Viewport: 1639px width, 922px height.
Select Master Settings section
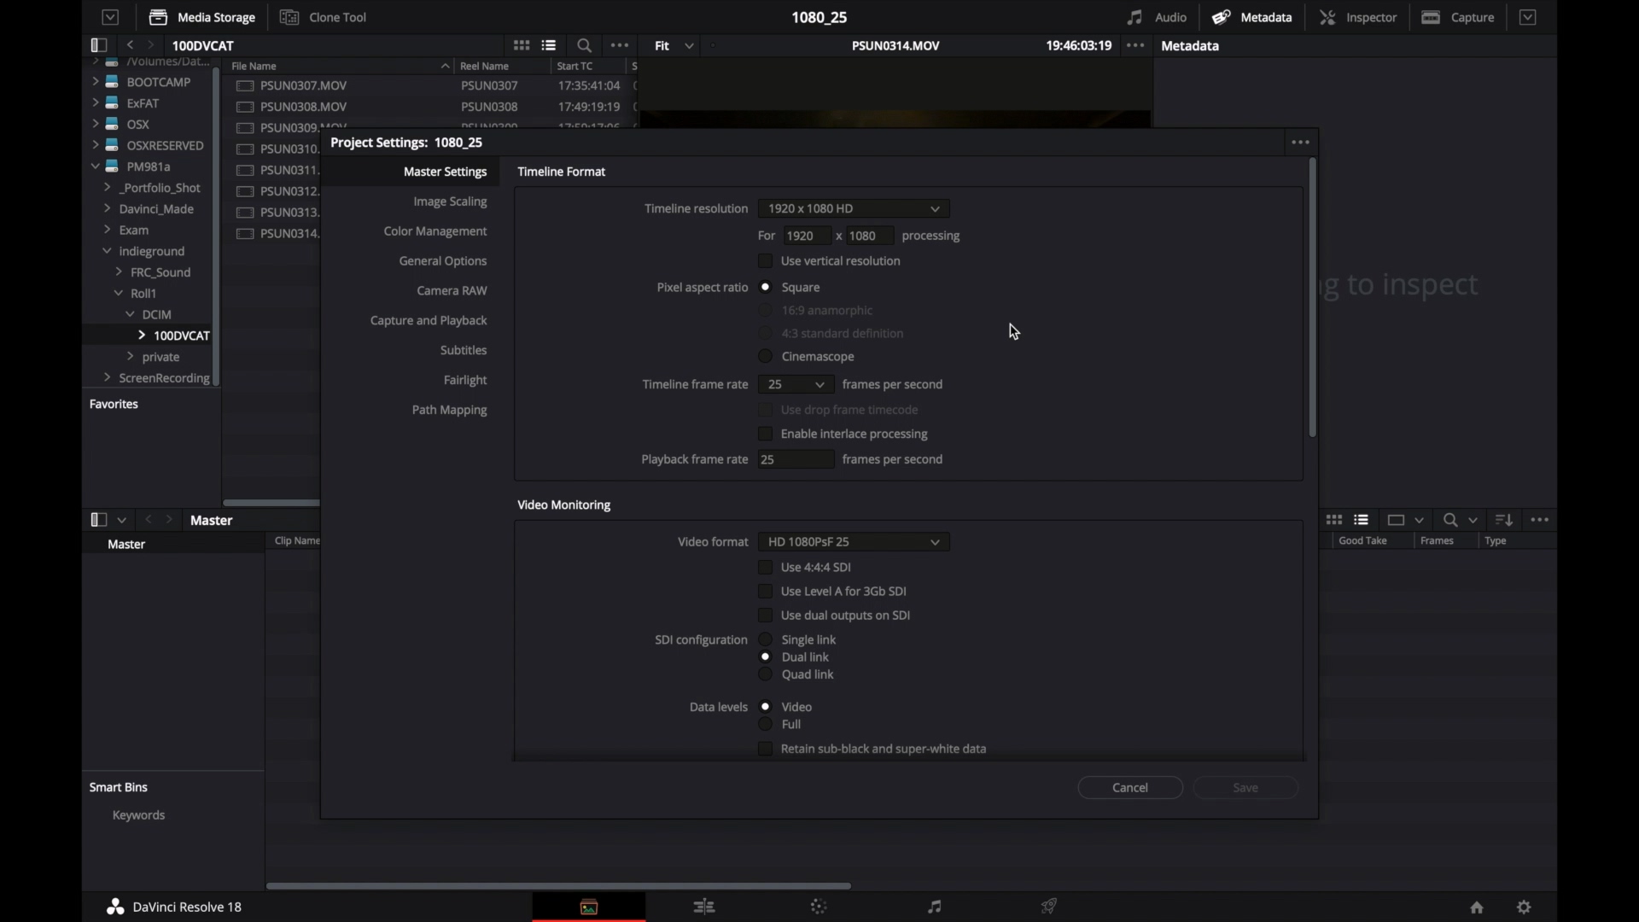click(x=445, y=171)
